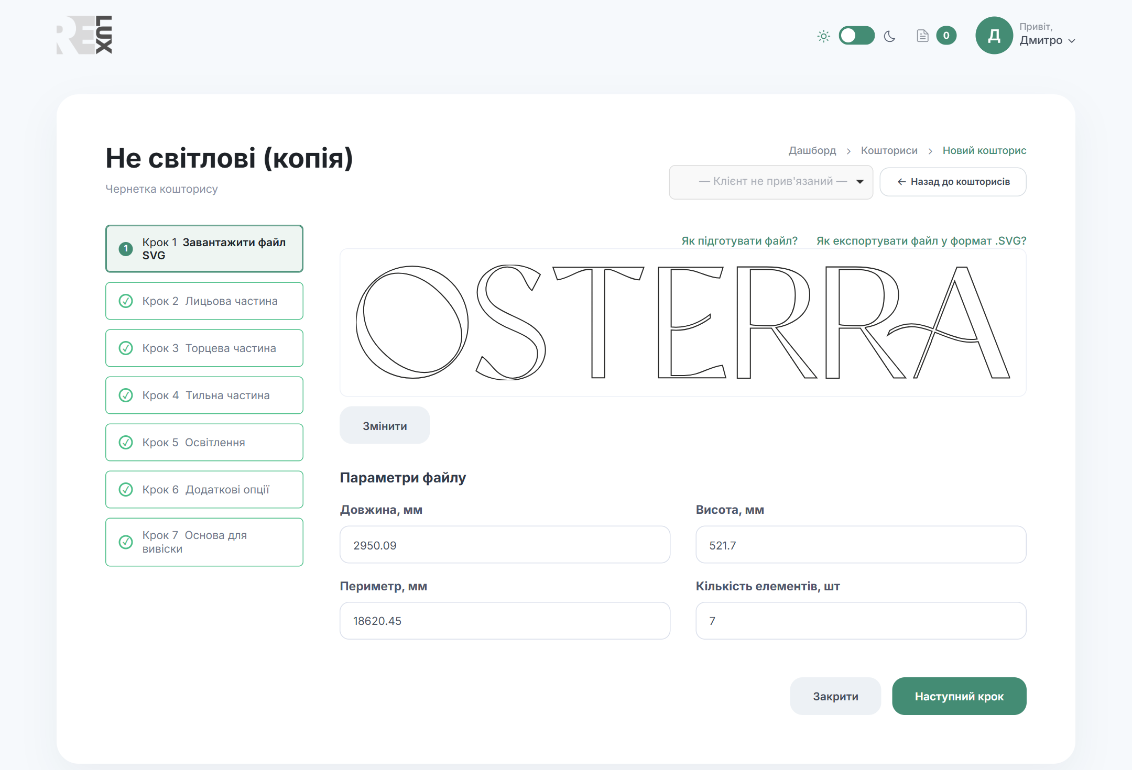Click Наступний крок button

(x=959, y=696)
